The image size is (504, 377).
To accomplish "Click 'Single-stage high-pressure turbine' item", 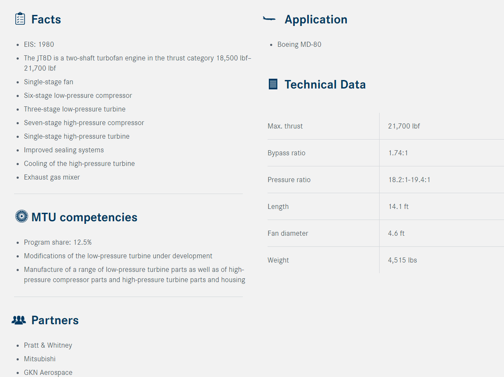I will point(77,137).
